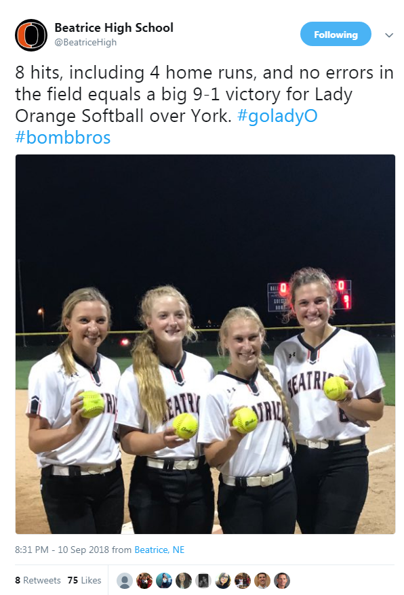Open the man in tan shirt liker avatar
This screenshot has width=404, height=595.
click(262, 581)
